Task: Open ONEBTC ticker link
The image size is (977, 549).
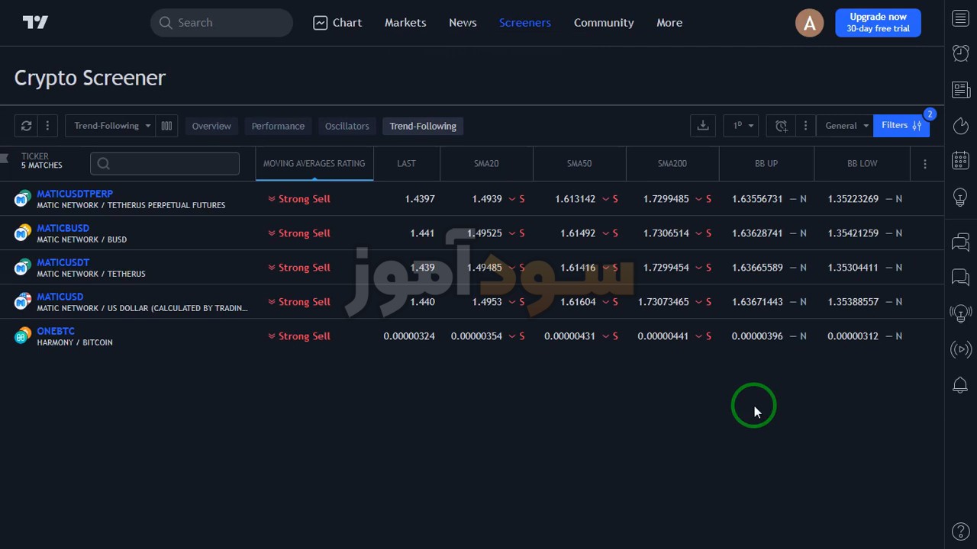Action: point(56,331)
